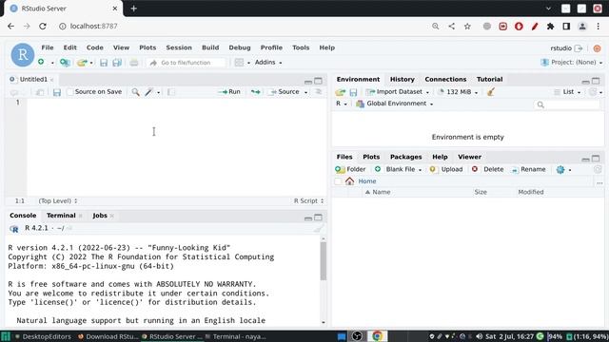609x342 pixels.
Task: Quit current R session power icon
Action: (x=597, y=48)
